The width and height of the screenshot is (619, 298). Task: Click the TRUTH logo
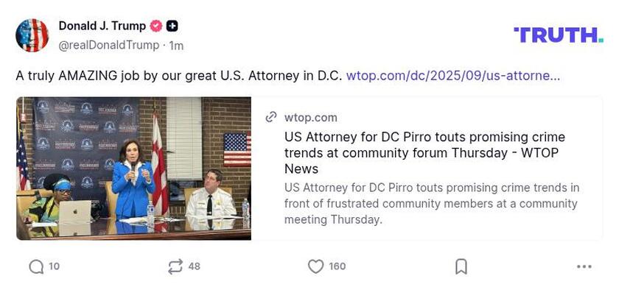pyautogui.click(x=558, y=35)
